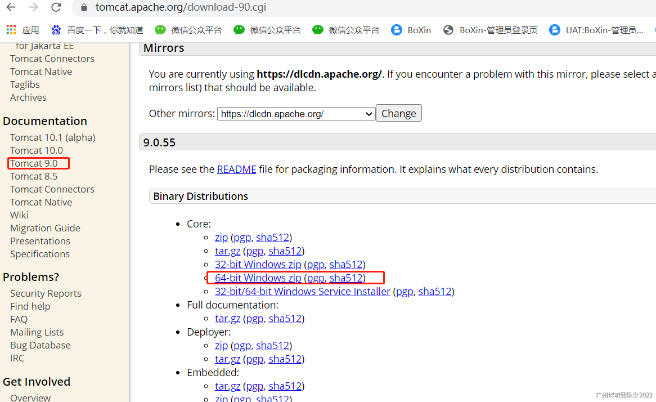Image resolution: width=656 pixels, height=402 pixels.
Task: Open Tomcat Connectors under Documentation
Action: 52,189
